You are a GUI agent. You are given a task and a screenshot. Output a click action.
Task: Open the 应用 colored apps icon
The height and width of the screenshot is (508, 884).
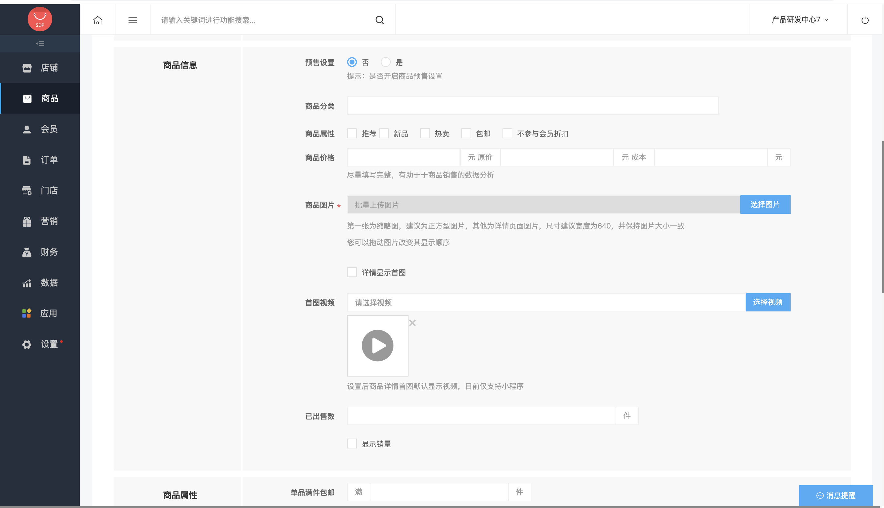pyautogui.click(x=27, y=313)
